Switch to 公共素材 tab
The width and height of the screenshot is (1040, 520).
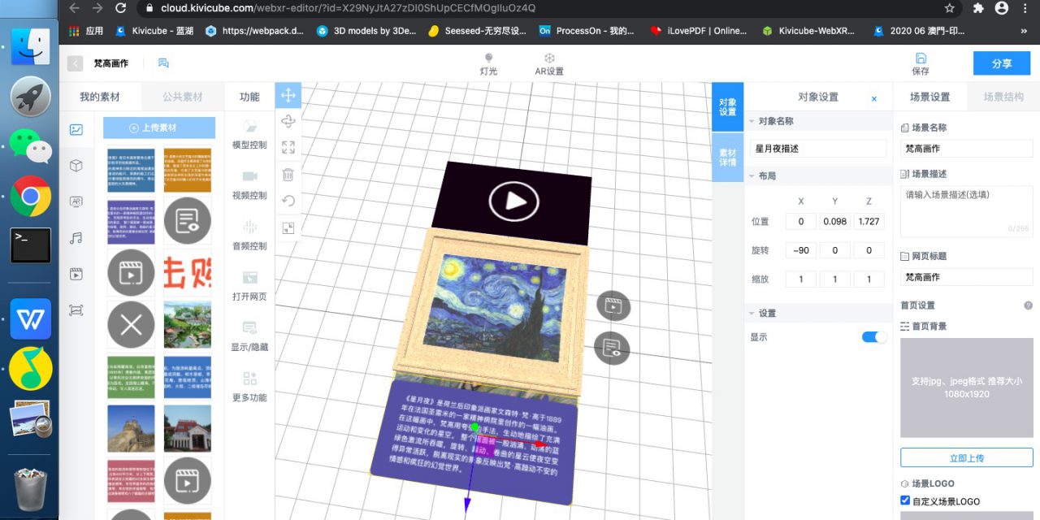coord(182,97)
